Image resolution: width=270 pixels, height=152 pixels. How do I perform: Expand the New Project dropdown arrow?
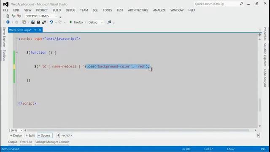[x=29, y=22]
